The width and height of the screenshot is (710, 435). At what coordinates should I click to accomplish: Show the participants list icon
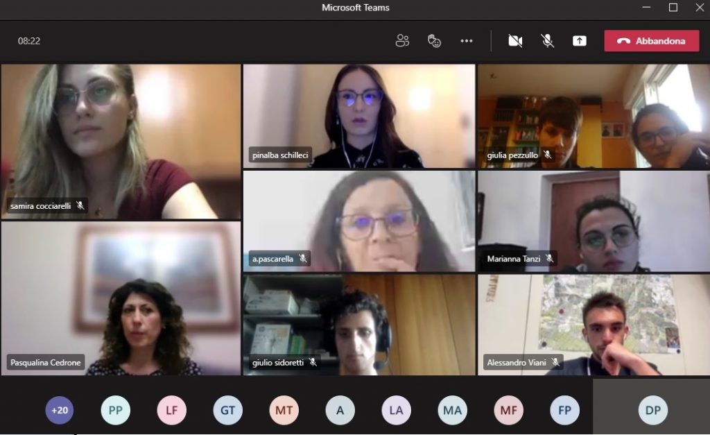coord(402,41)
